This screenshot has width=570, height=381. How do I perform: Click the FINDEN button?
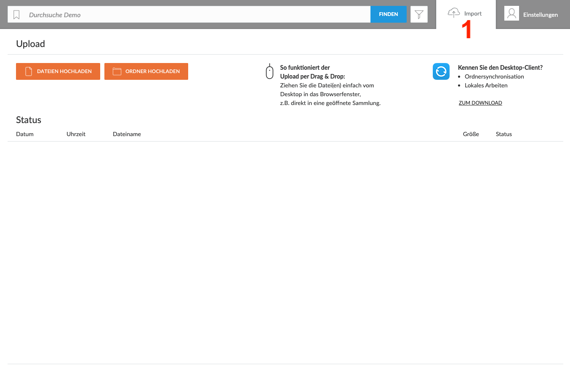(389, 14)
